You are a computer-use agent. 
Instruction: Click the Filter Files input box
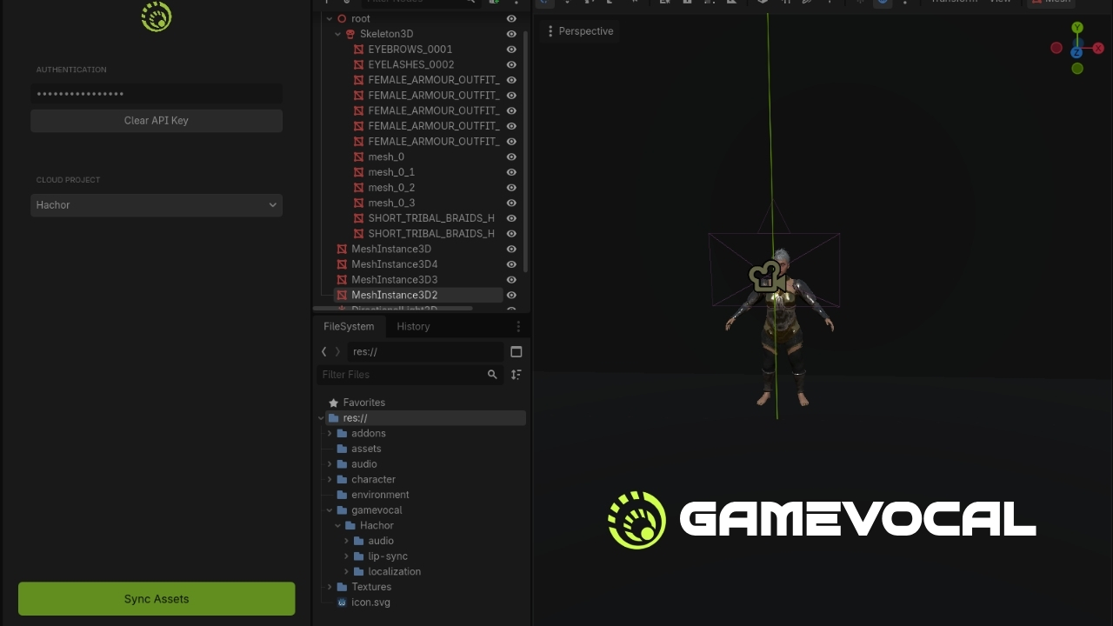click(409, 375)
